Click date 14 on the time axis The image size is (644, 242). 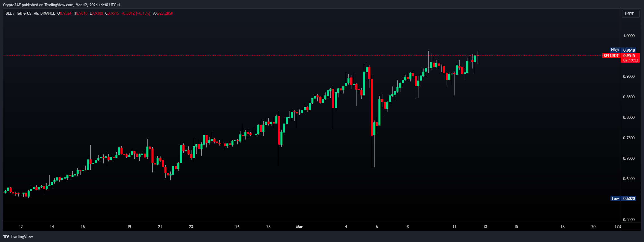click(52, 227)
